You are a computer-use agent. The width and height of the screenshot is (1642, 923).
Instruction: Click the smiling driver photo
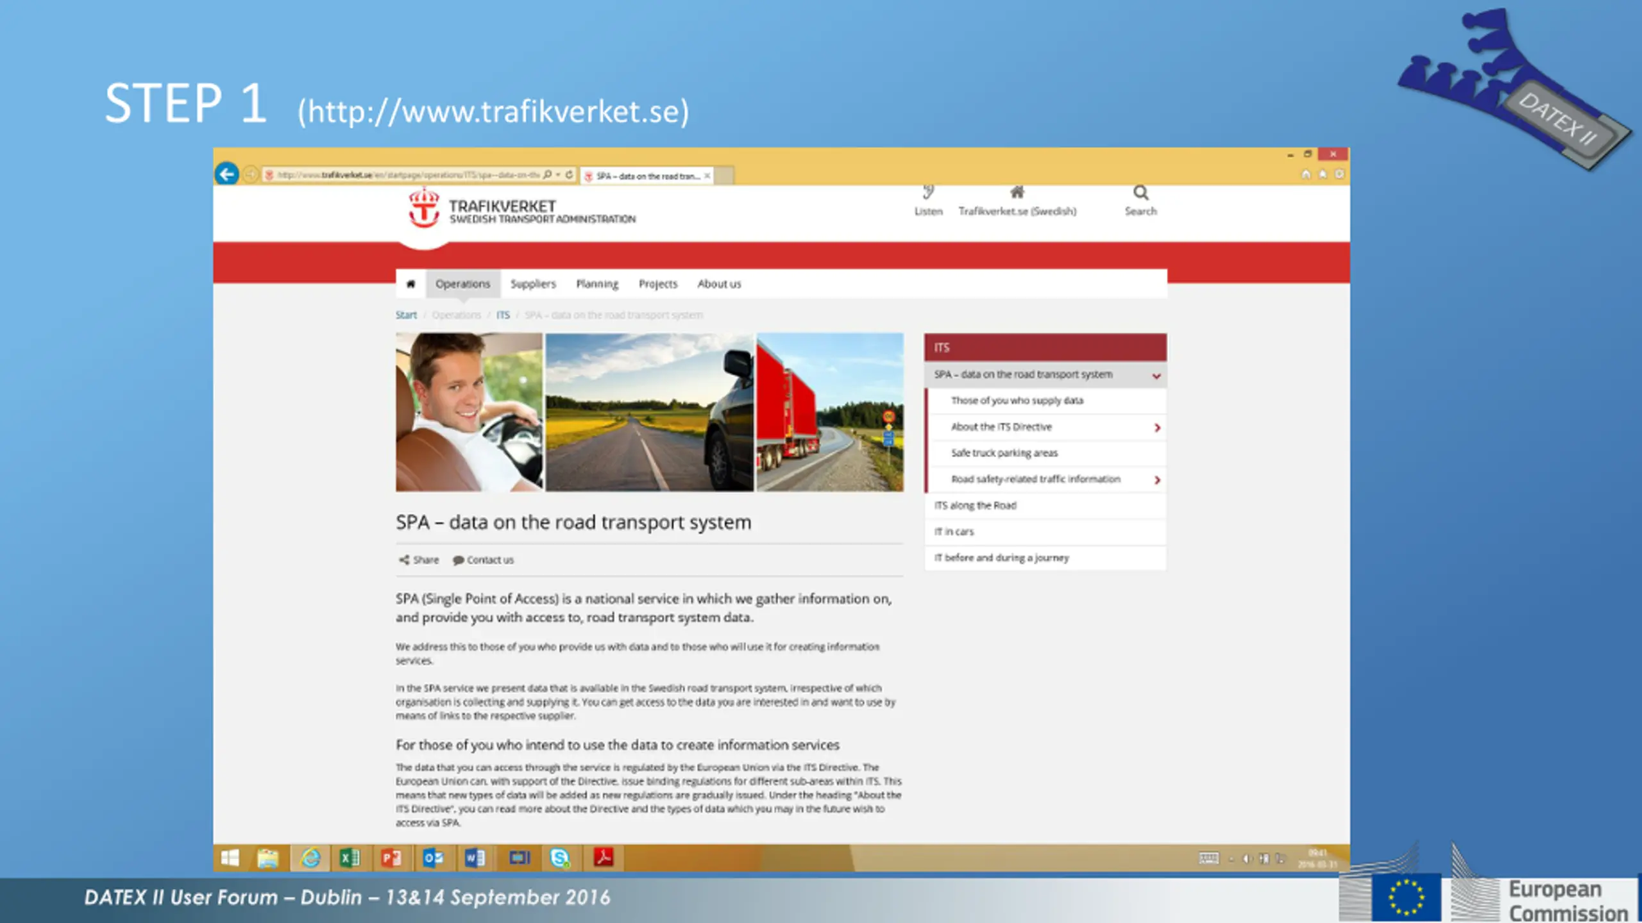(469, 412)
